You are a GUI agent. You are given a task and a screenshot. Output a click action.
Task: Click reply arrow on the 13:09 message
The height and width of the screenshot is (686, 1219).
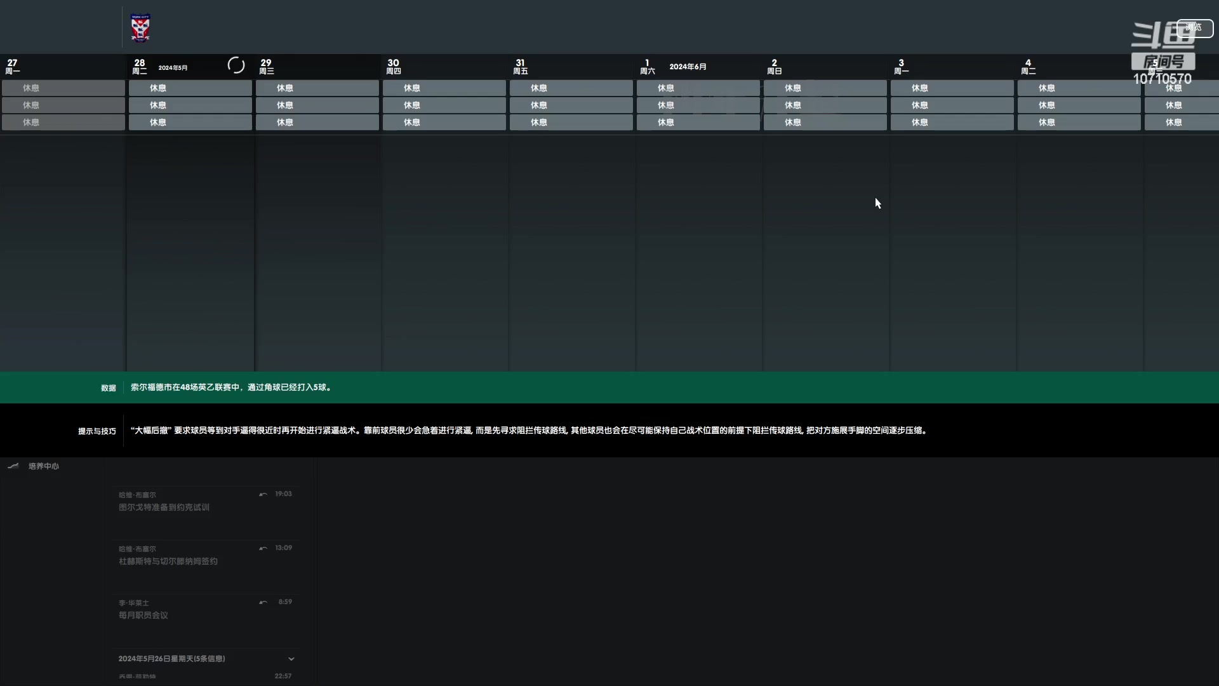click(x=263, y=548)
